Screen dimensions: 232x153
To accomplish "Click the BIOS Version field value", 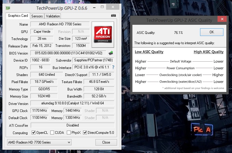I will 68,53.
